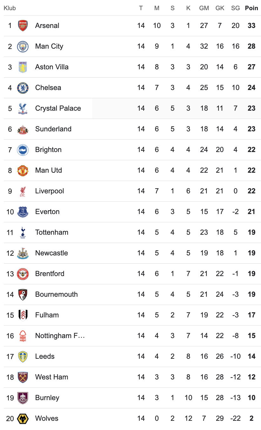The width and height of the screenshot is (261, 430).
Task: Click the Man City club badge
Action: pyautogui.click(x=23, y=46)
